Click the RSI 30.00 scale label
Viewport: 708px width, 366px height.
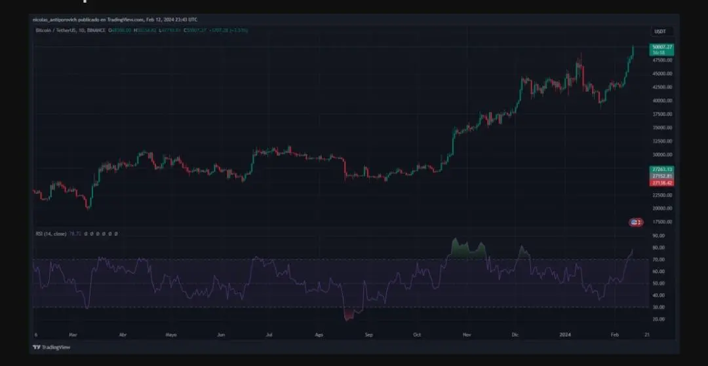[x=659, y=308]
